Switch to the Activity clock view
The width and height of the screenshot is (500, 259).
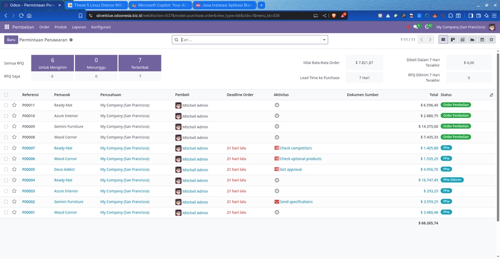[491, 40]
